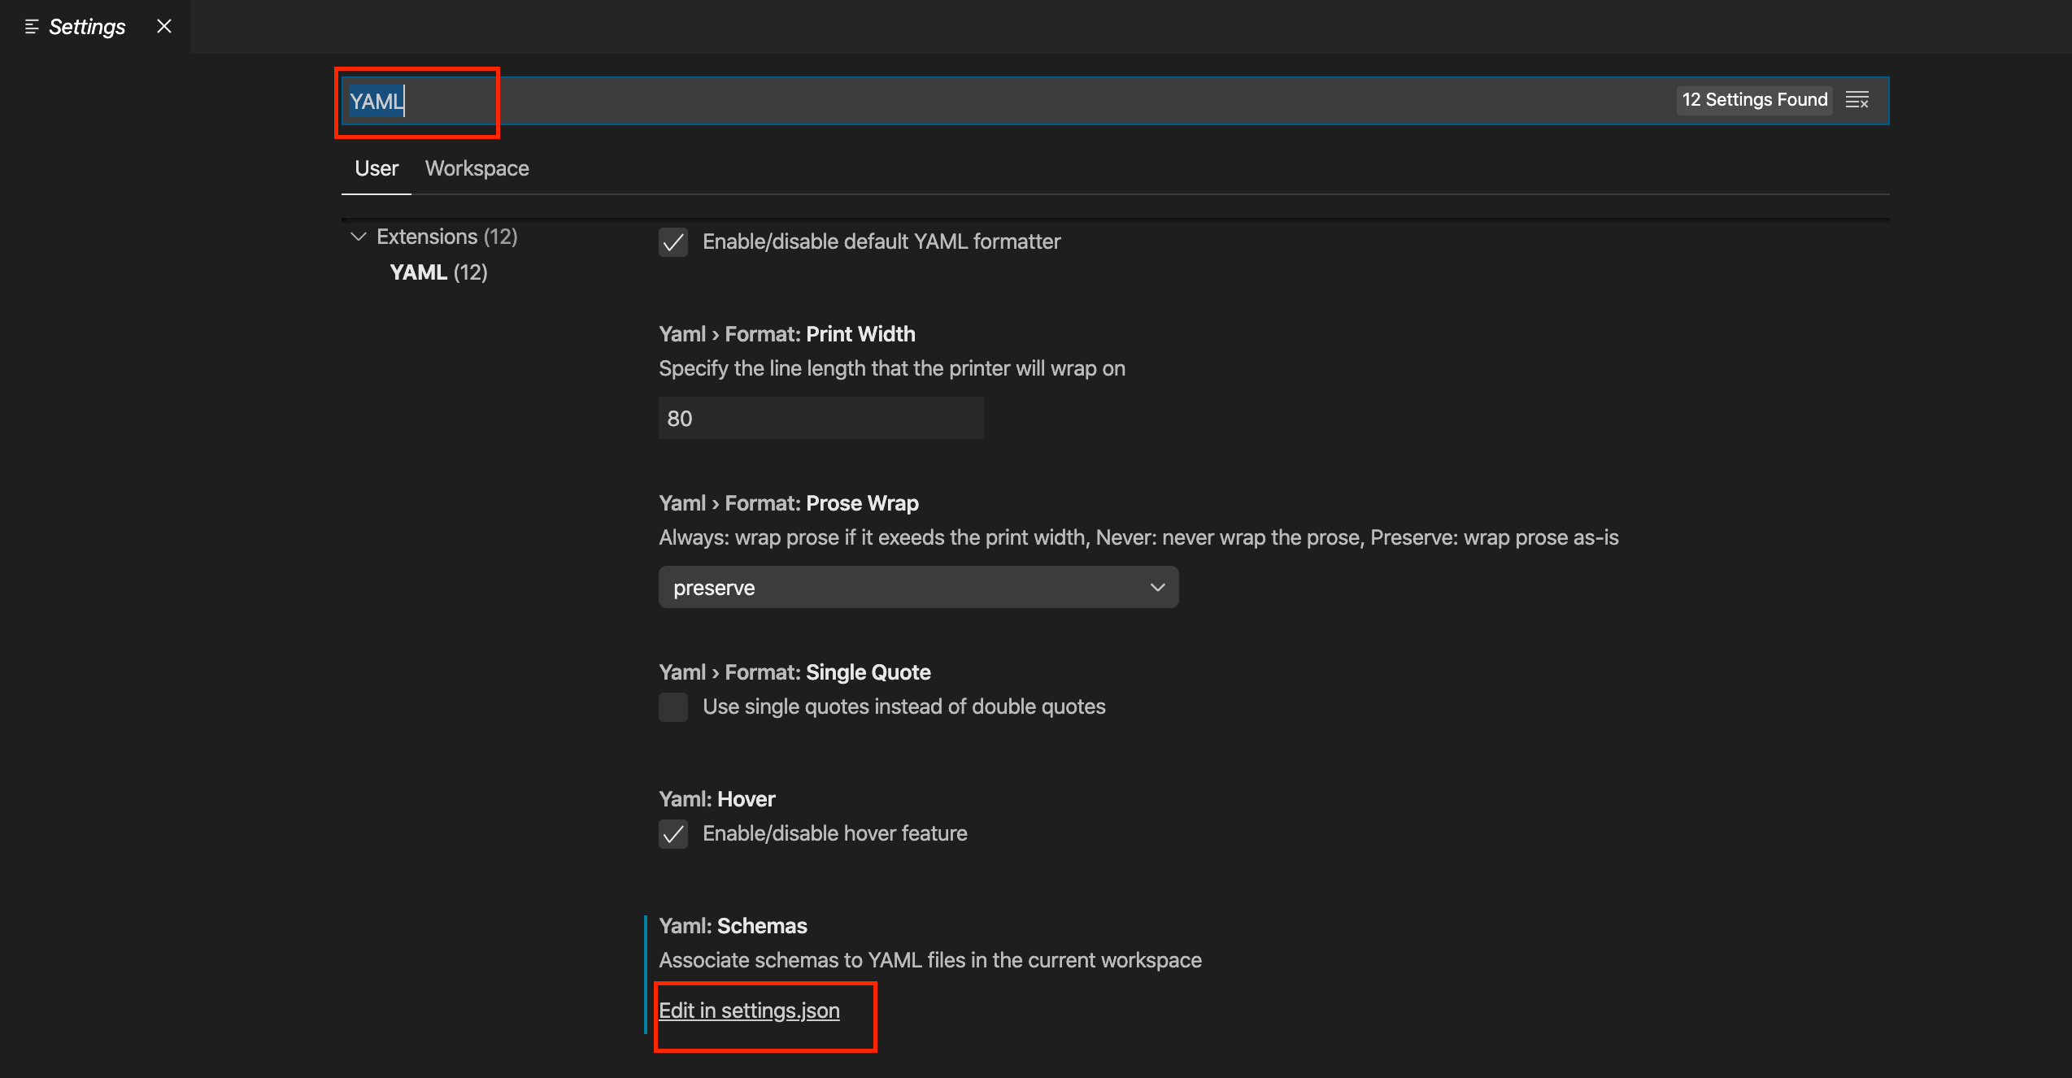
Task: Click the Single Quote setting title
Action: (794, 672)
